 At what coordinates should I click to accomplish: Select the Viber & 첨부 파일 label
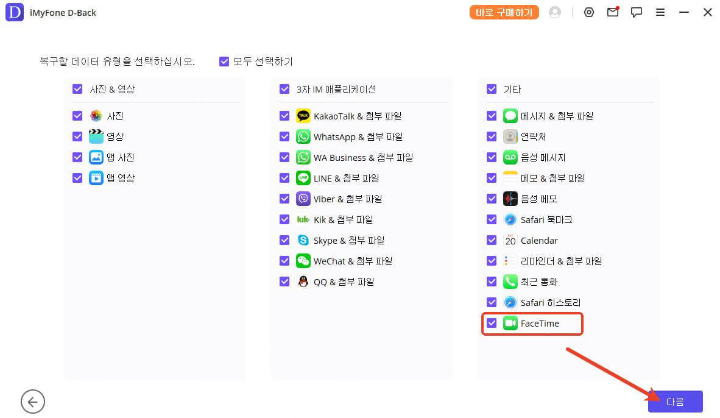point(348,199)
